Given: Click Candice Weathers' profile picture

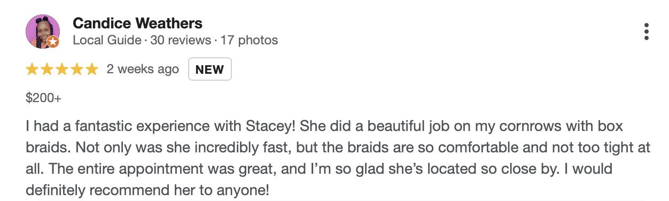Looking at the screenshot, I should (43, 32).
